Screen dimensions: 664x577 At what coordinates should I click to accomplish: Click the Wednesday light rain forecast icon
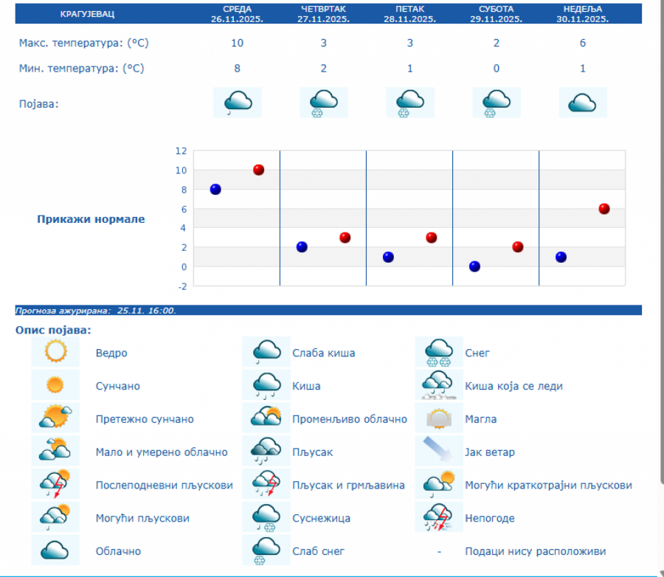click(x=238, y=103)
